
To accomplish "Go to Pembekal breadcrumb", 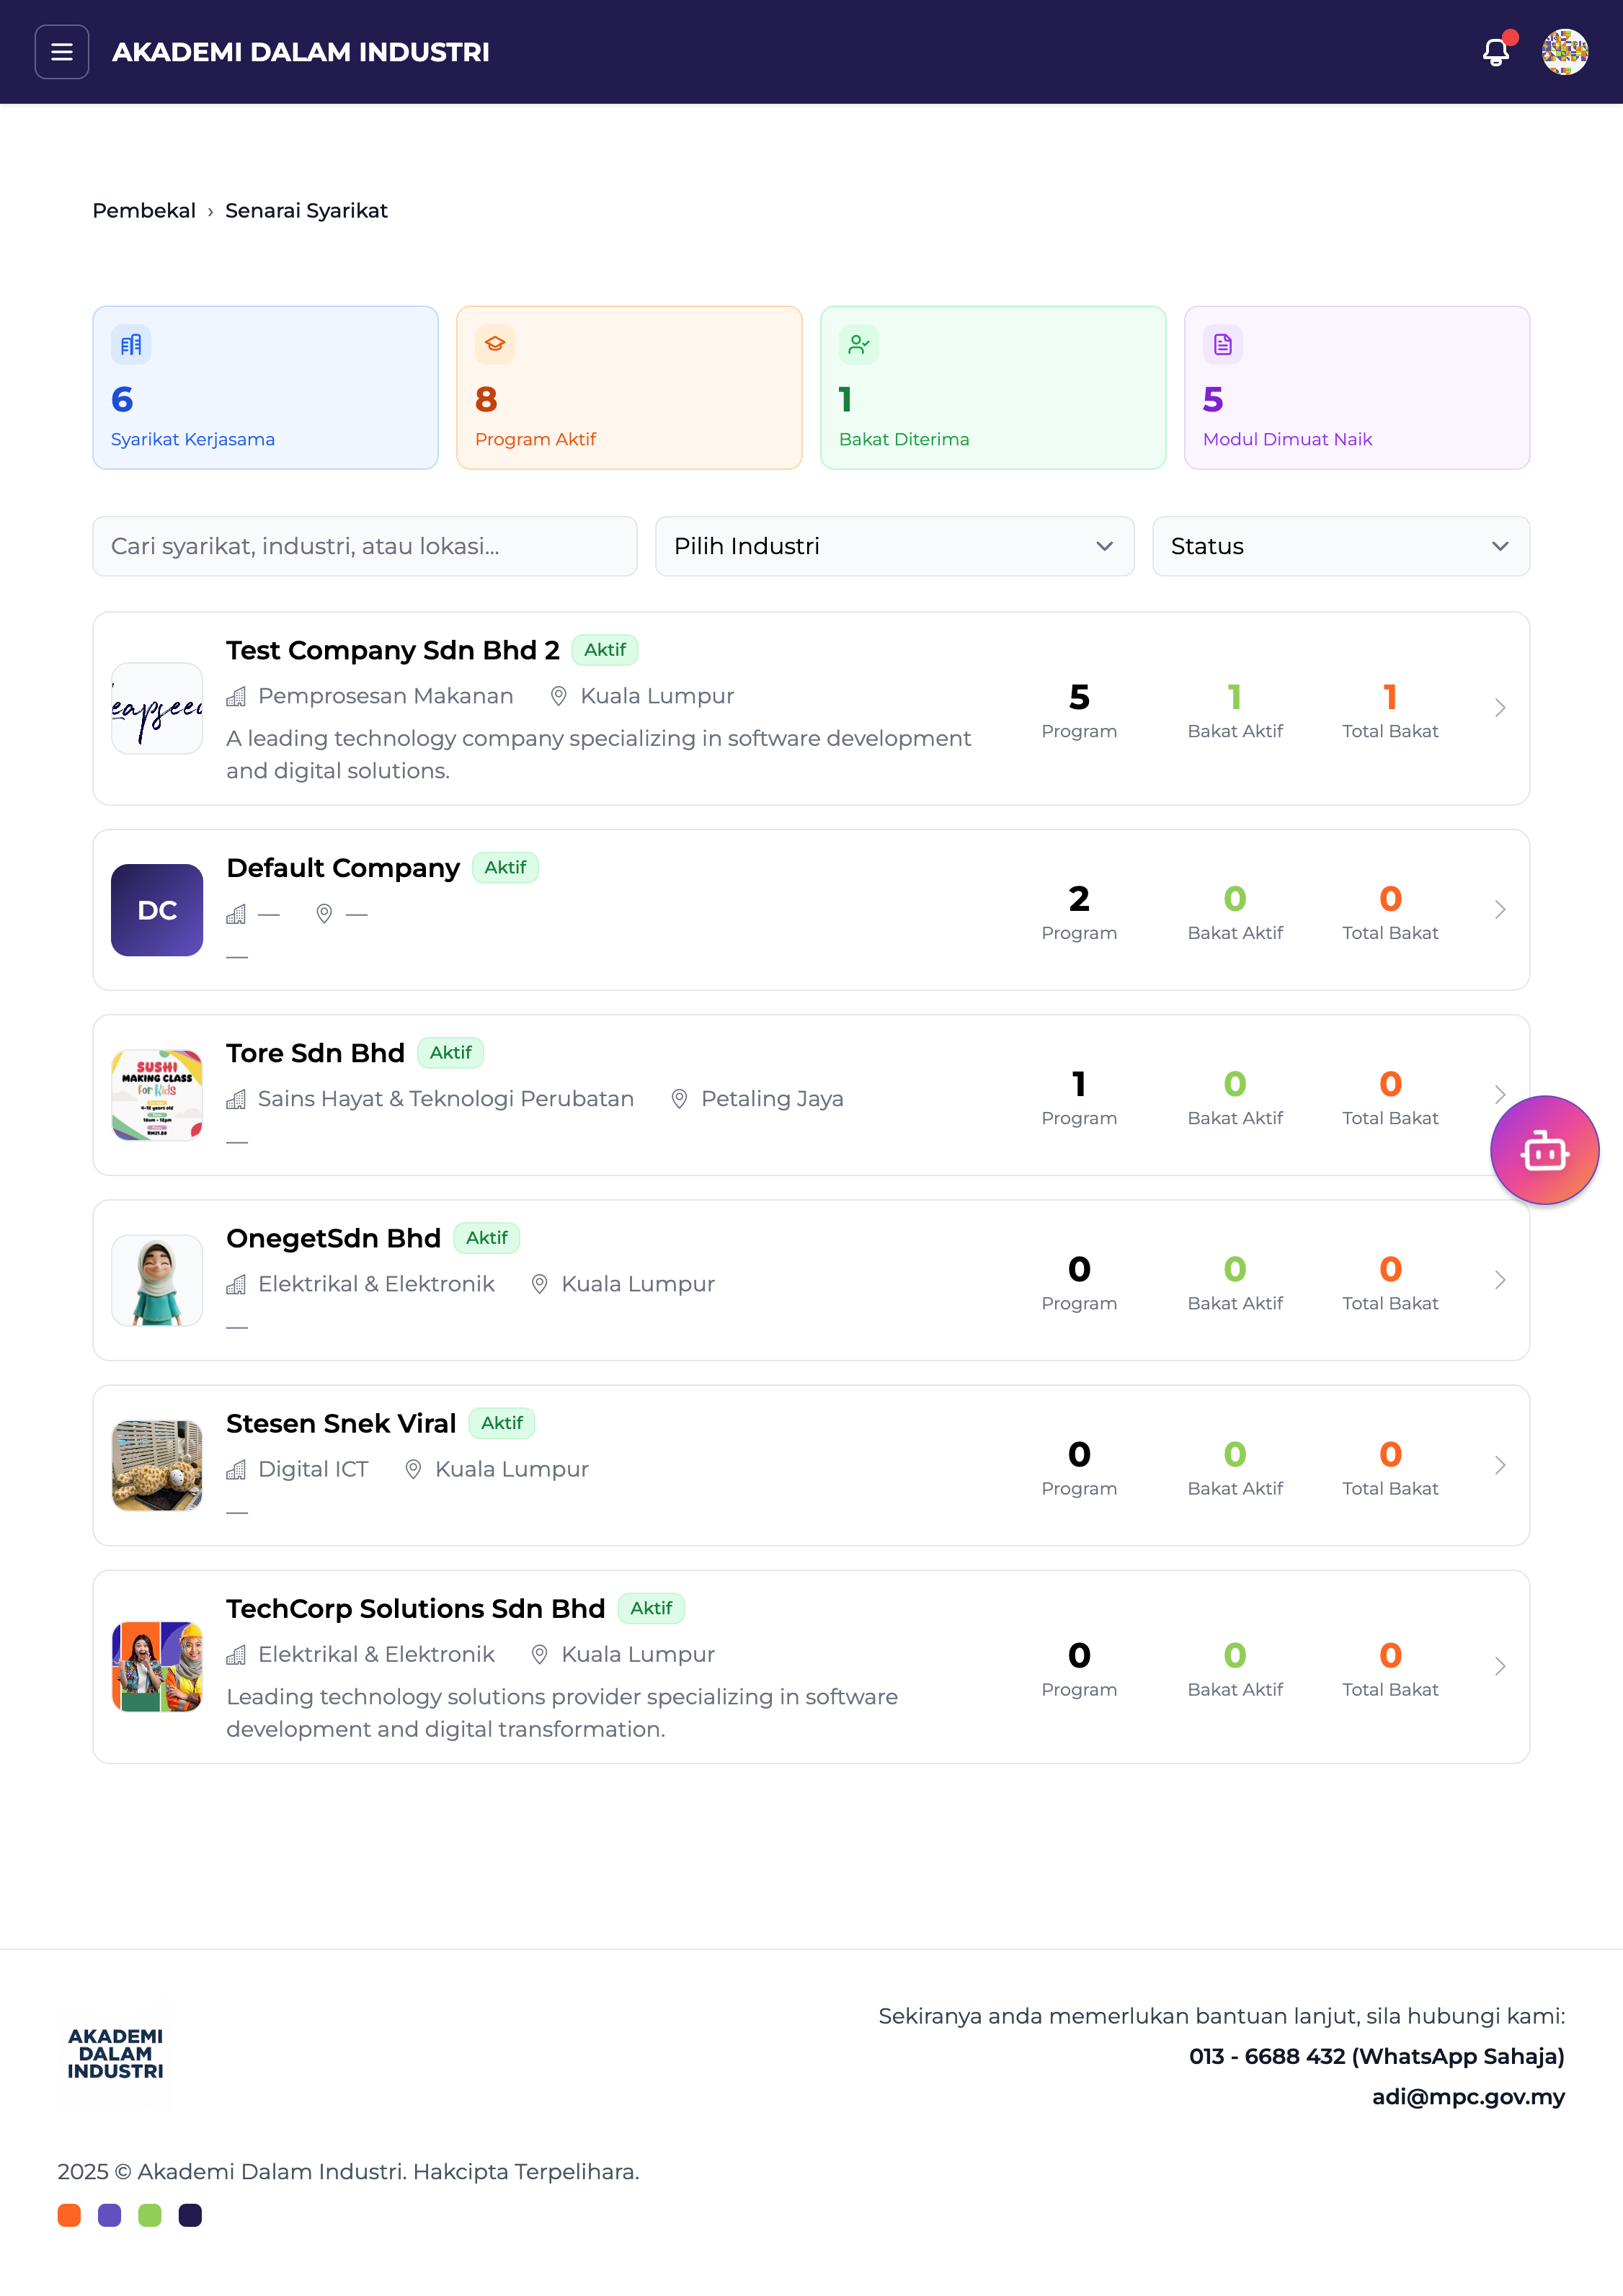I will [144, 211].
